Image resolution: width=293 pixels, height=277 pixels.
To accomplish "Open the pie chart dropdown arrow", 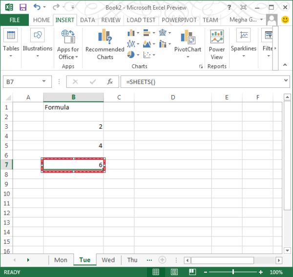I will tap(138, 55).
